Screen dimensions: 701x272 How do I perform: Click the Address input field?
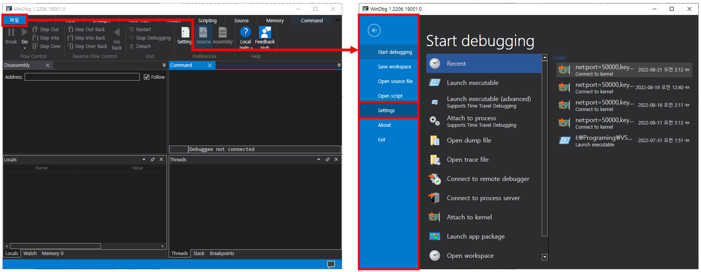click(x=82, y=77)
